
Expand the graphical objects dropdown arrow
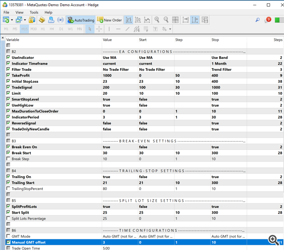(170, 29)
